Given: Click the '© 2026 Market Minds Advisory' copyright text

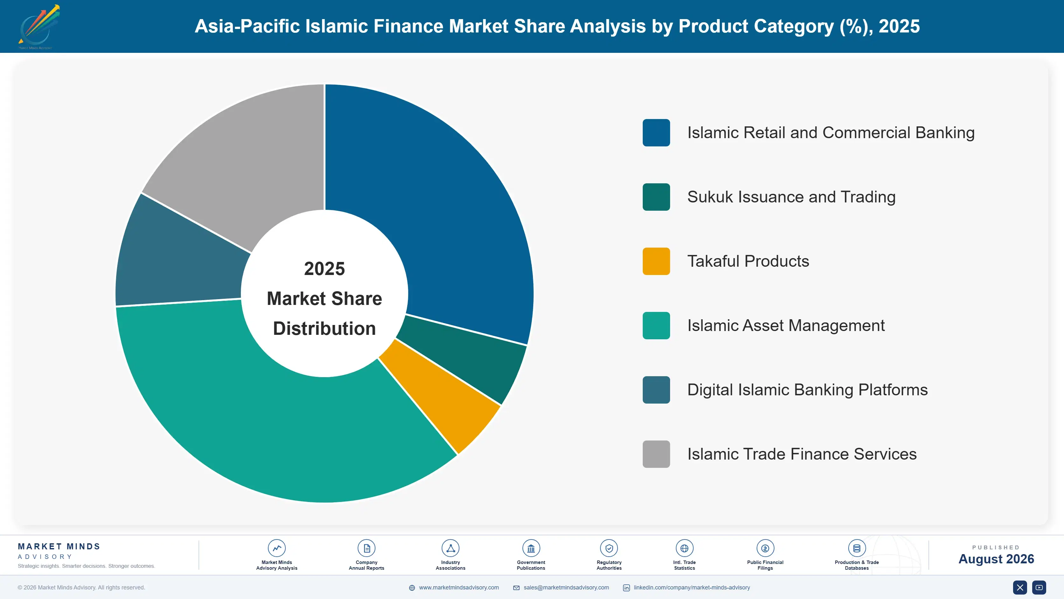Looking at the screenshot, I should [x=81, y=588].
